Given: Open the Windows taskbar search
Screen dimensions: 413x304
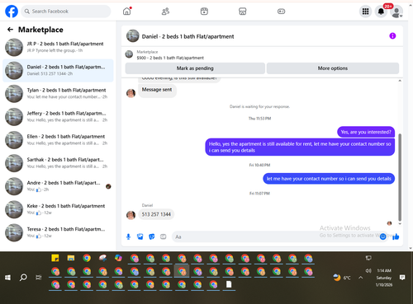Looking at the screenshot, I should (23, 278).
